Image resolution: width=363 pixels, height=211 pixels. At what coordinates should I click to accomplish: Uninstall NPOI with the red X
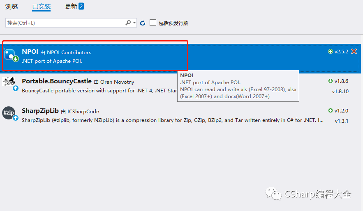pos(354,51)
